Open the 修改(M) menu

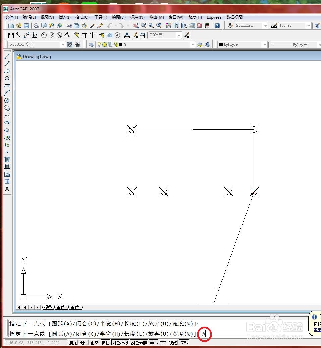click(x=157, y=17)
